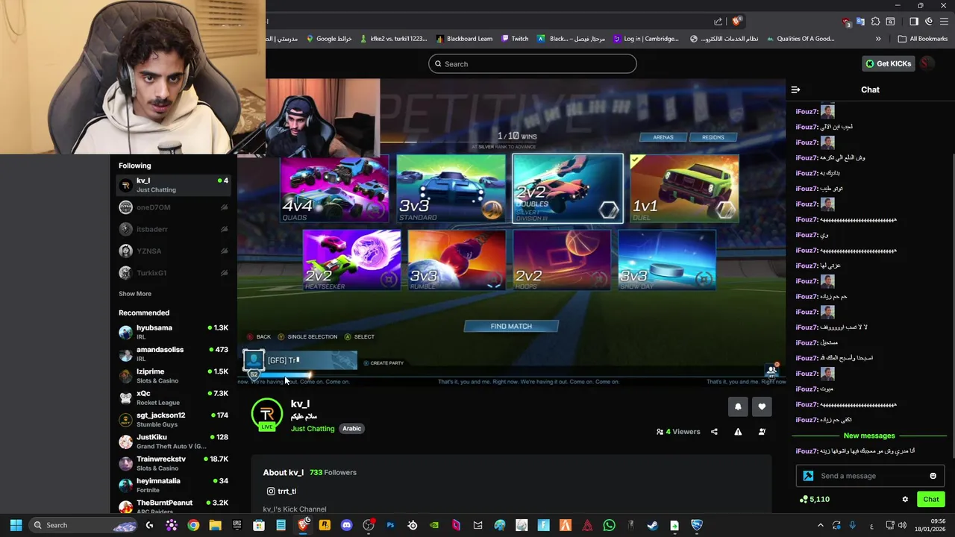955x537 pixels.
Task: Jump to New messages in chat
Action: click(x=869, y=436)
